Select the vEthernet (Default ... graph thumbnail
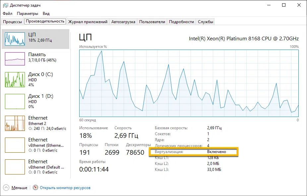Image resolution: width=307 pixels, height=196 pixels. [x=15, y=167]
